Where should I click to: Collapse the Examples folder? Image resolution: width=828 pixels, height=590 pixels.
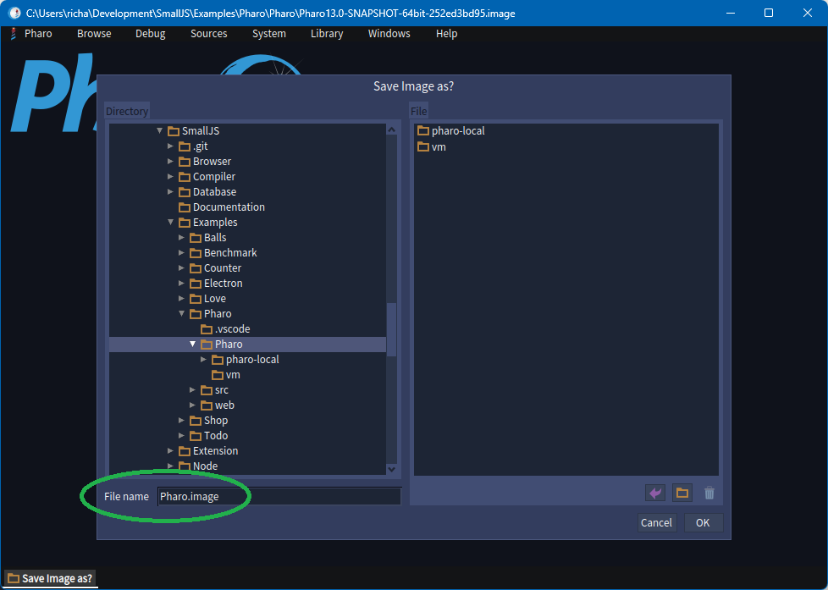coord(170,223)
